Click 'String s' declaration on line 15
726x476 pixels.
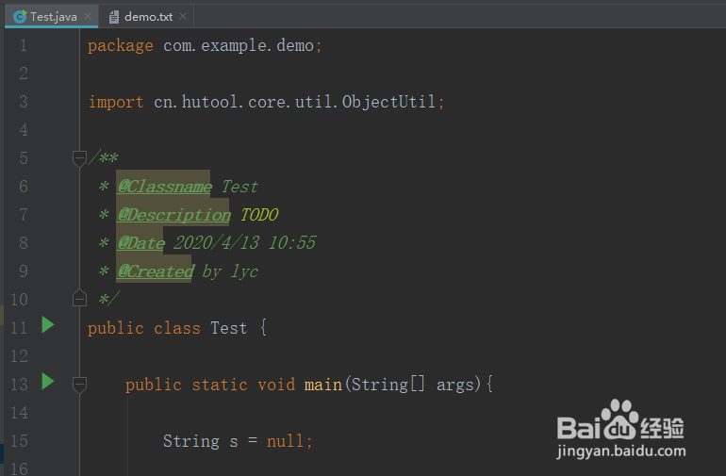(201, 441)
